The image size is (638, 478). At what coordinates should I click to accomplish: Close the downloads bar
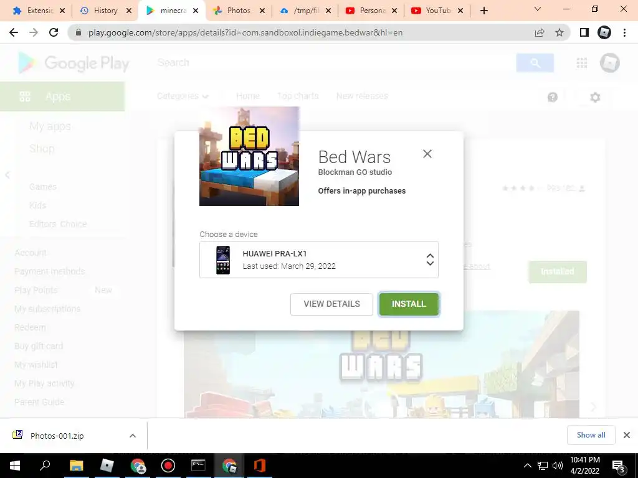(x=627, y=435)
